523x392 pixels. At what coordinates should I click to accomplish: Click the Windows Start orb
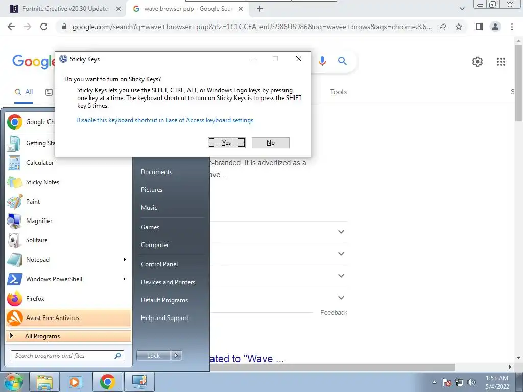click(13, 382)
